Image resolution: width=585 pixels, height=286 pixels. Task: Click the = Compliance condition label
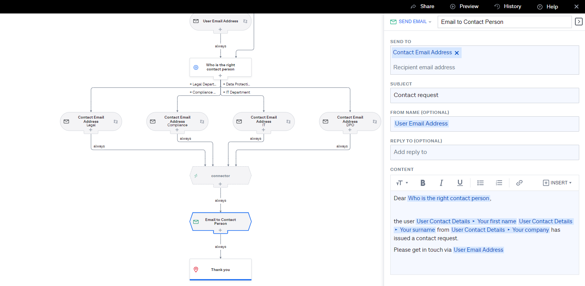pyautogui.click(x=202, y=92)
